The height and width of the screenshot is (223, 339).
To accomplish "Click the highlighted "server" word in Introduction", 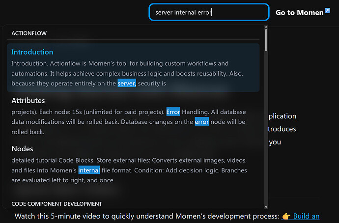I will click(127, 84).
